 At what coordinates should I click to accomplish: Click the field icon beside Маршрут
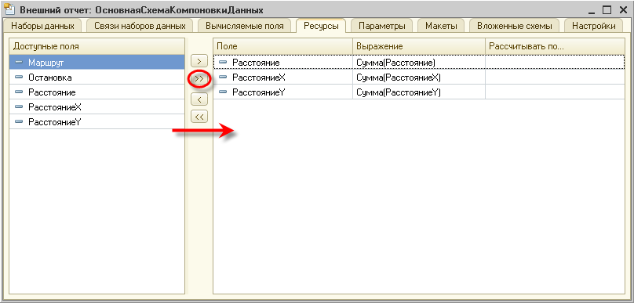pyautogui.click(x=19, y=62)
